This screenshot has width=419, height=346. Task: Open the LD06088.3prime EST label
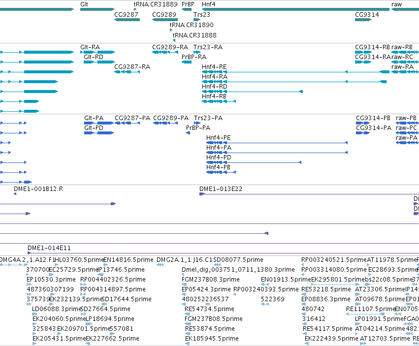tap(57, 309)
